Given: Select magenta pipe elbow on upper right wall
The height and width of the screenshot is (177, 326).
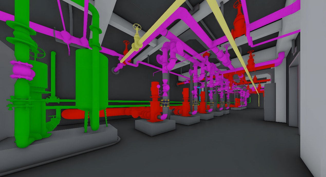Looking at the screenshot, I should click(281, 57).
